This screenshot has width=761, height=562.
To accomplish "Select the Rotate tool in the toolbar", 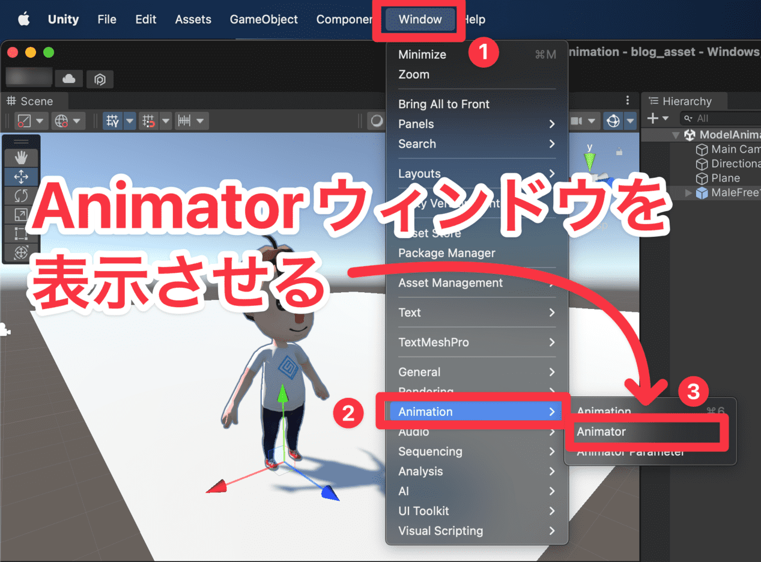I will point(22,195).
